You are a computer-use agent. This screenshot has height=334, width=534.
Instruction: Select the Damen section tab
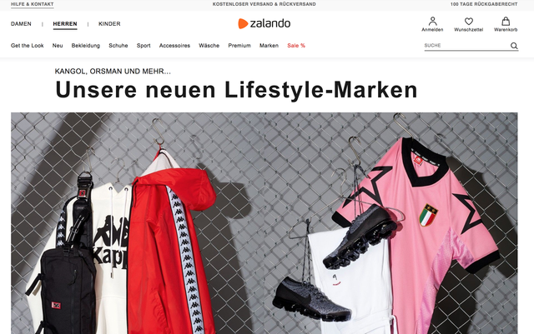coord(21,24)
